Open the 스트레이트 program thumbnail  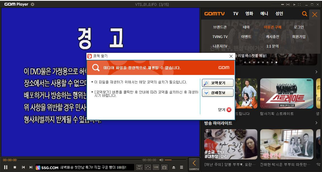287,93
